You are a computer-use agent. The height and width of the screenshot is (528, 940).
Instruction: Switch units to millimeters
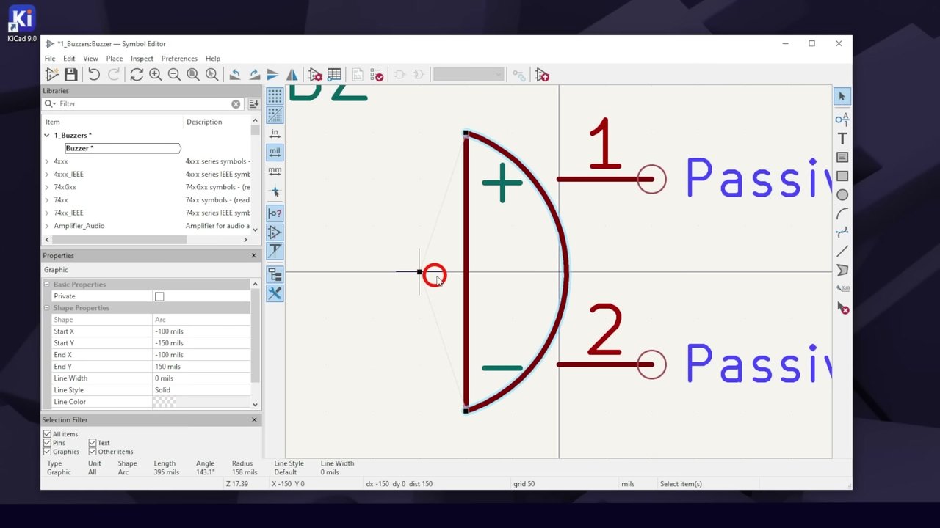[275, 171]
